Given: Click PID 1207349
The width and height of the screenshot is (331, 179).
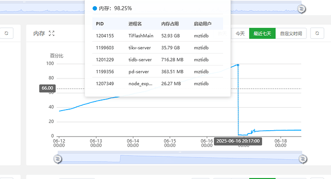Looking at the screenshot, I should click(105, 84).
